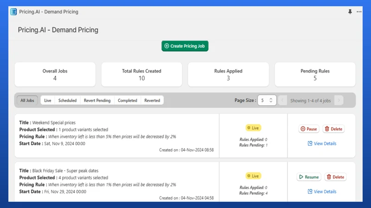
Task: Delete the Weekend Special prices job
Action: pos(333,129)
